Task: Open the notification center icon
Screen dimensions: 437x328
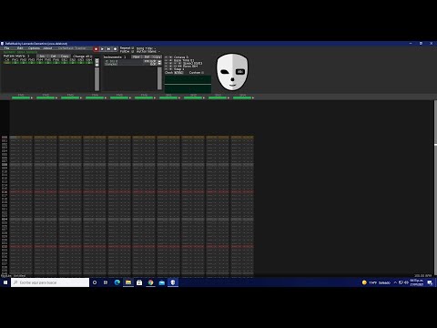Action: click(430, 282)
